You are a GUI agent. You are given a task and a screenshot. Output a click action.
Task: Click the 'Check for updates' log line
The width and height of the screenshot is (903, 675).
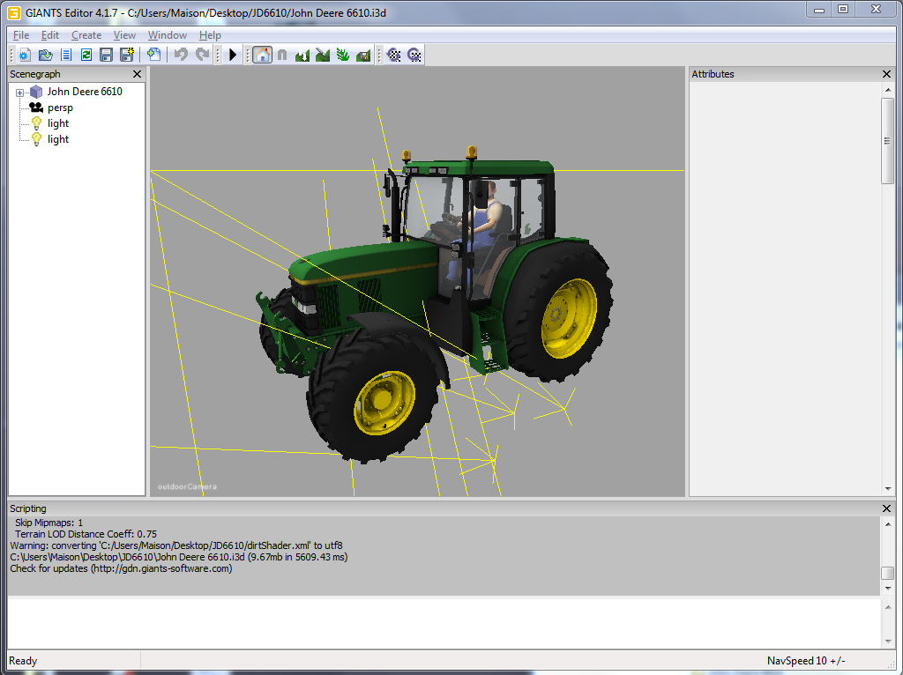[121, 568]
